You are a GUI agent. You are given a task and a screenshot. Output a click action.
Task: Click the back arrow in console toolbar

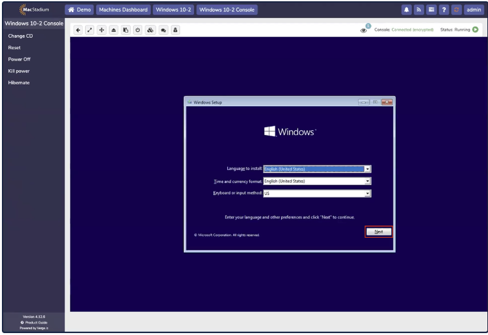79,30
